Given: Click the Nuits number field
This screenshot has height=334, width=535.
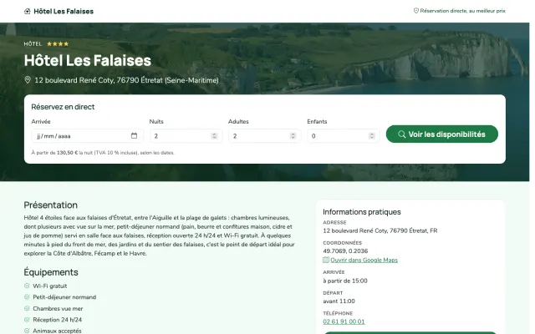Looking at the screenshot, I should (186, 135).
